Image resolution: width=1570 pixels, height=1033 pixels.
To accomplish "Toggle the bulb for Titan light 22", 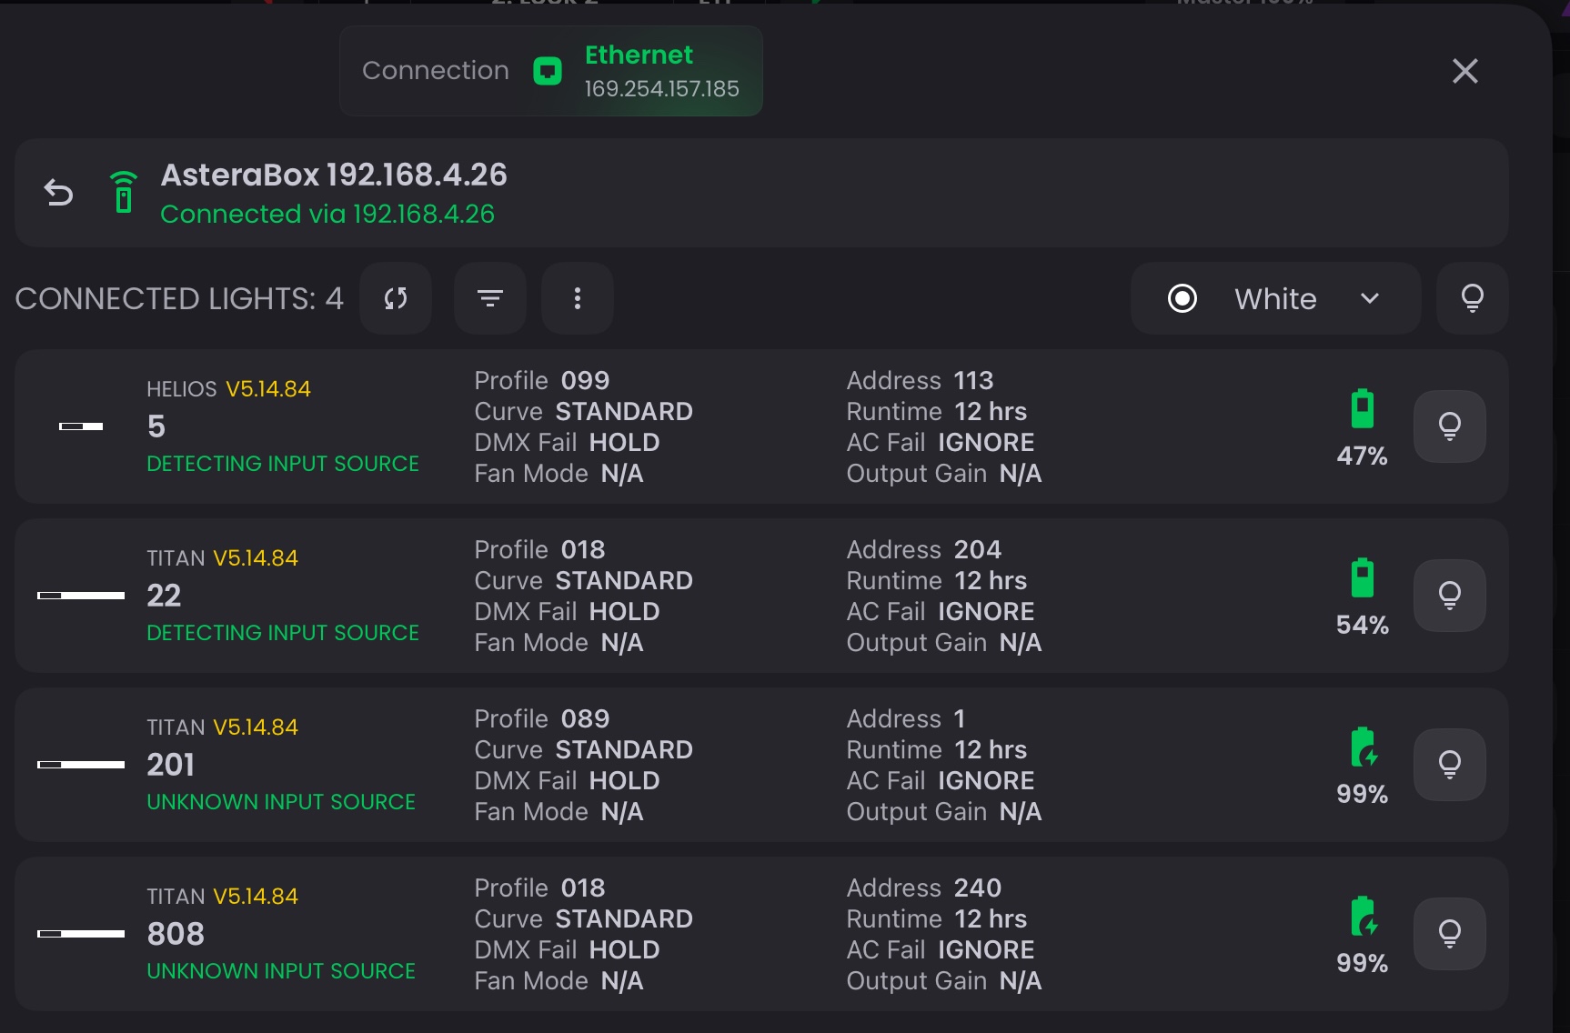I will pos(1450,596).
